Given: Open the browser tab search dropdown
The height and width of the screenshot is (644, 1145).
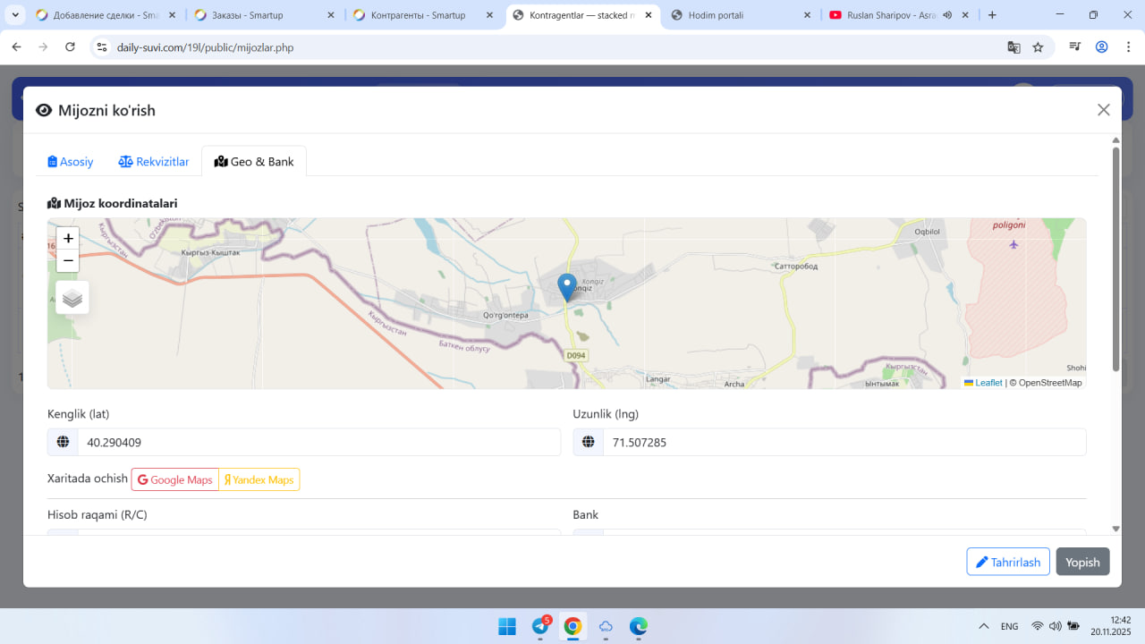Looking at the screenshot, I should click(x=15, y=15).
